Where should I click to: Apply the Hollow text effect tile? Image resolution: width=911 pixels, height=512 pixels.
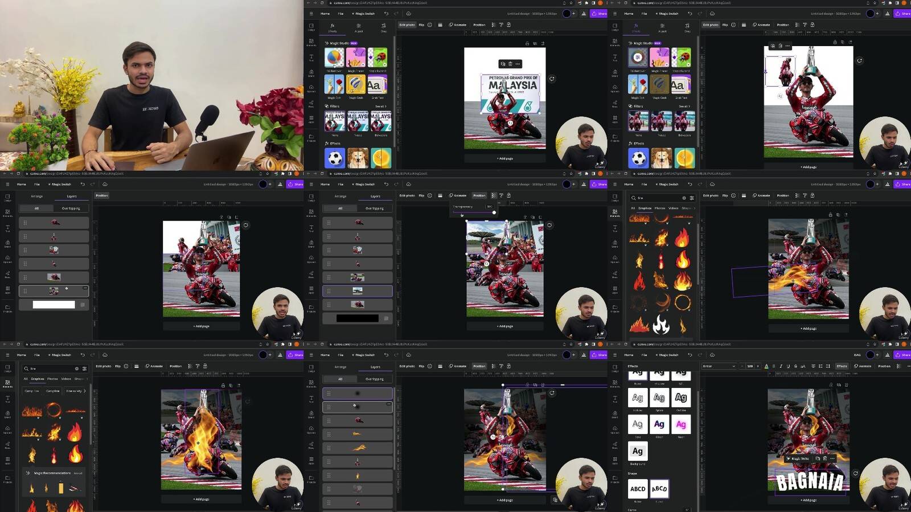click(638, 398)
